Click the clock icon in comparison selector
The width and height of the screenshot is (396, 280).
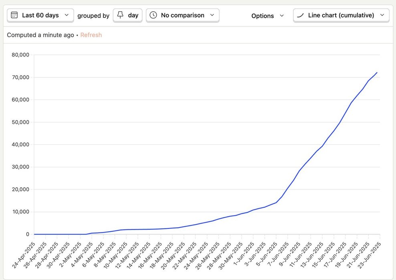click(153, 15)
